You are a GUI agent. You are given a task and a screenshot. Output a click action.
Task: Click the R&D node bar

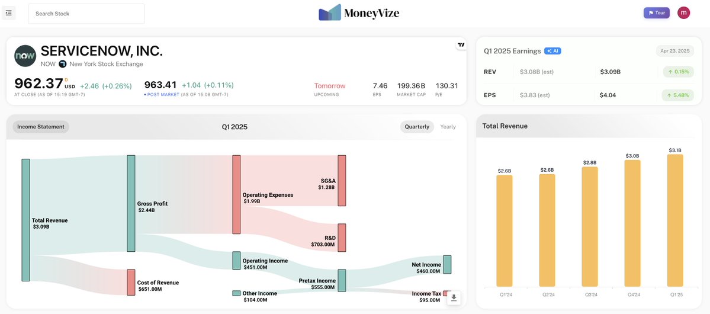pyautogui.click(x=342, y=238)
